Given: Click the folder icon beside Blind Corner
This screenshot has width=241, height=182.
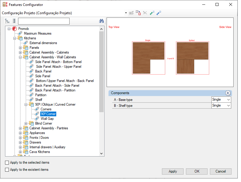Looking at the screenshot, I should tap(31, 123).
